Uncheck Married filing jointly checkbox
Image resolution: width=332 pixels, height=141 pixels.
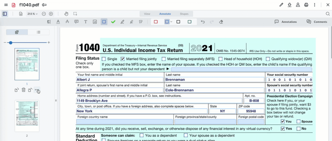point(123,59)
